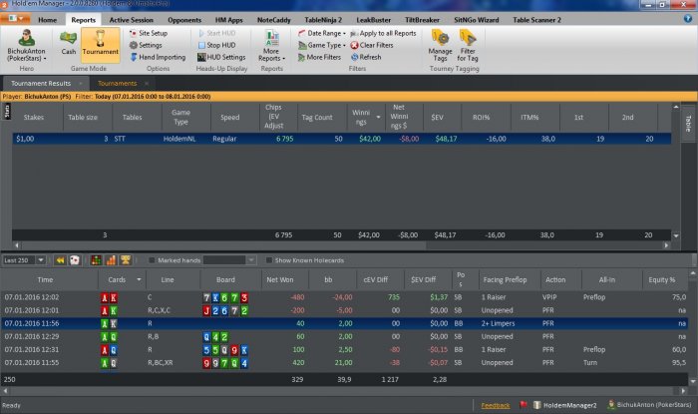Viewport: 698px width, 414px height.
Task: Open More Filters
Action: (x=319, y=57)
